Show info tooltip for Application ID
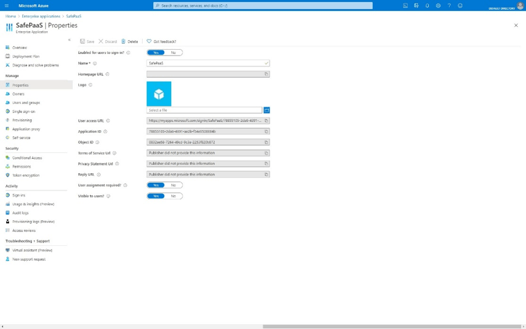Viewport: 526px width, 329px height. tap(105, 132)
